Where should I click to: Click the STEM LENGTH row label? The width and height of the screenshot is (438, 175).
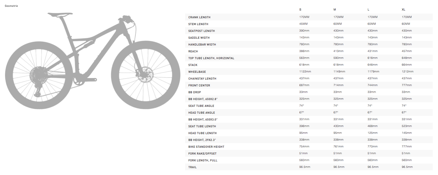(198, 24)
